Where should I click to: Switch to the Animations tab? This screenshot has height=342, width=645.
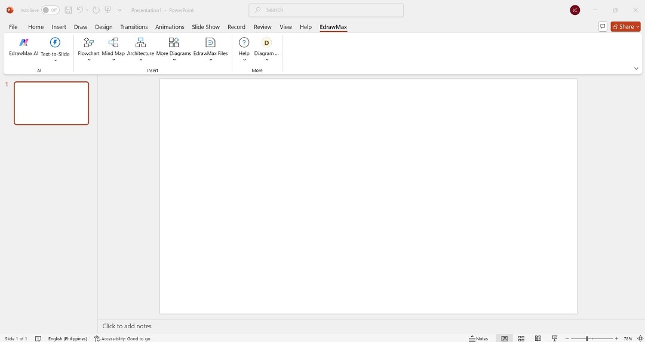coord(170,27)
